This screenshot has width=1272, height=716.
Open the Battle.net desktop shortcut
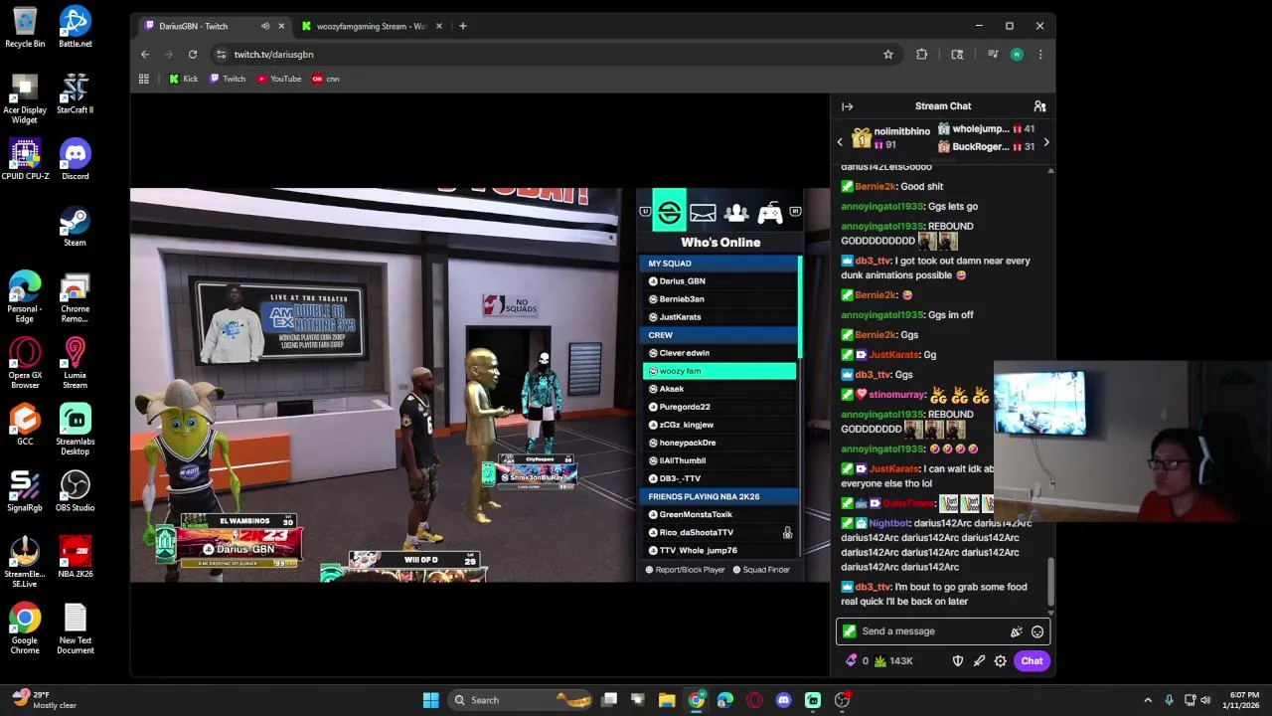75,28
